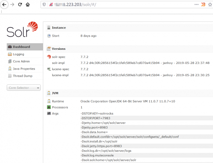The width and height of the screenshot is (213, 163).
Task: Click the insecure connection lock icon
Action: [x=51, y=5]
